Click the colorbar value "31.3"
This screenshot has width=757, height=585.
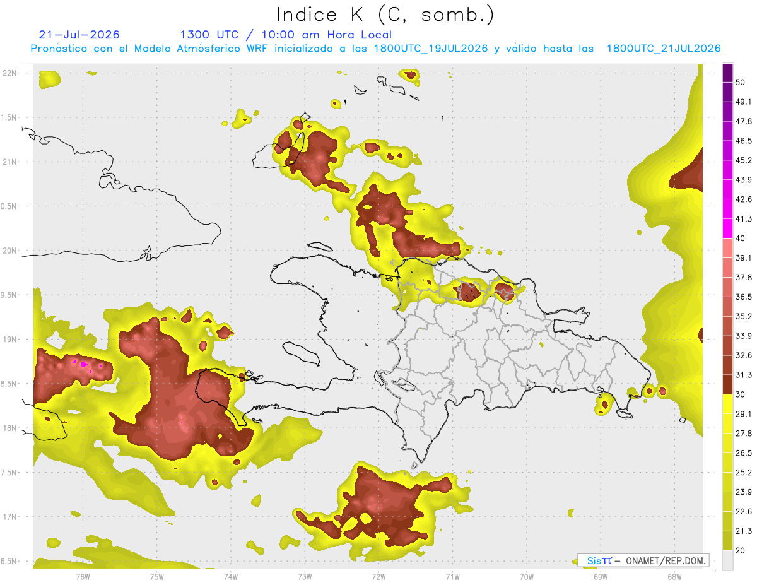coord(744,375)
